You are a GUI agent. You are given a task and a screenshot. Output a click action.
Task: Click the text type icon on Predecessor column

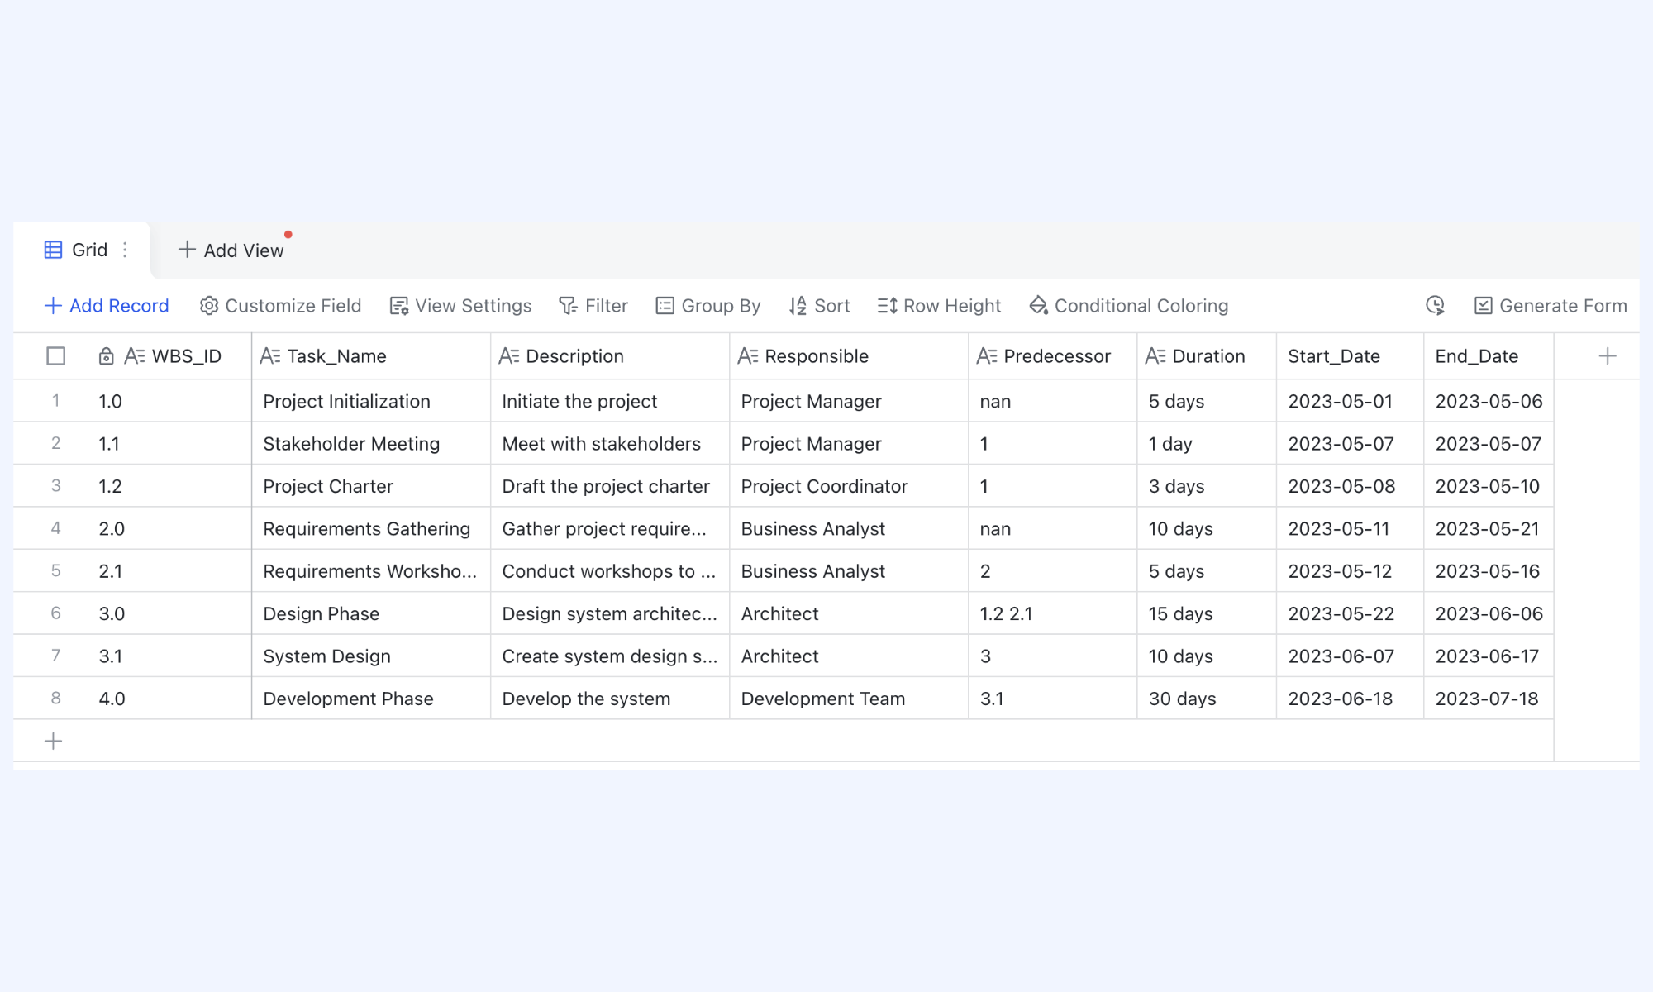(987, 356)
